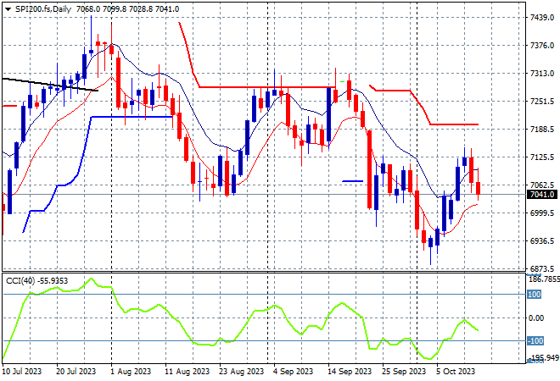
Task: Click the 1 Aug 2023 date label
Action: coord(131,372)
